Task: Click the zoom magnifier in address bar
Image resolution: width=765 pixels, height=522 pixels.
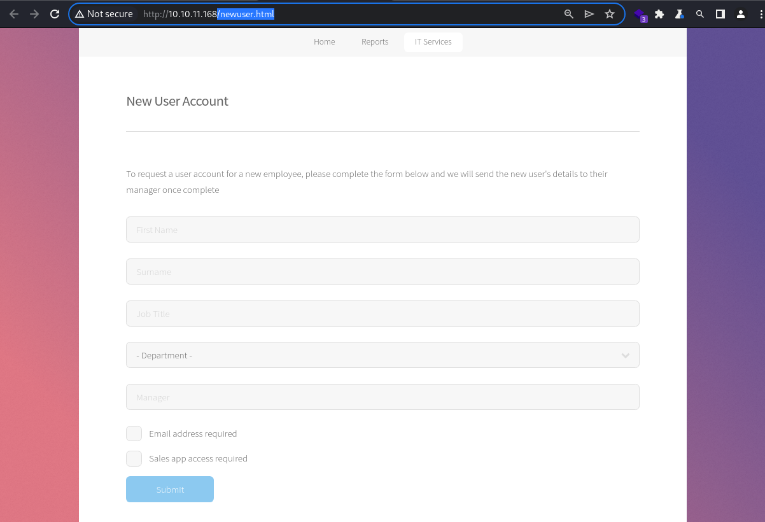Action: point(569,14)
